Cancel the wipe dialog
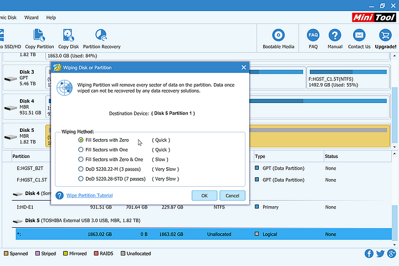Screen dimensions: 399x266 (232, 196)
